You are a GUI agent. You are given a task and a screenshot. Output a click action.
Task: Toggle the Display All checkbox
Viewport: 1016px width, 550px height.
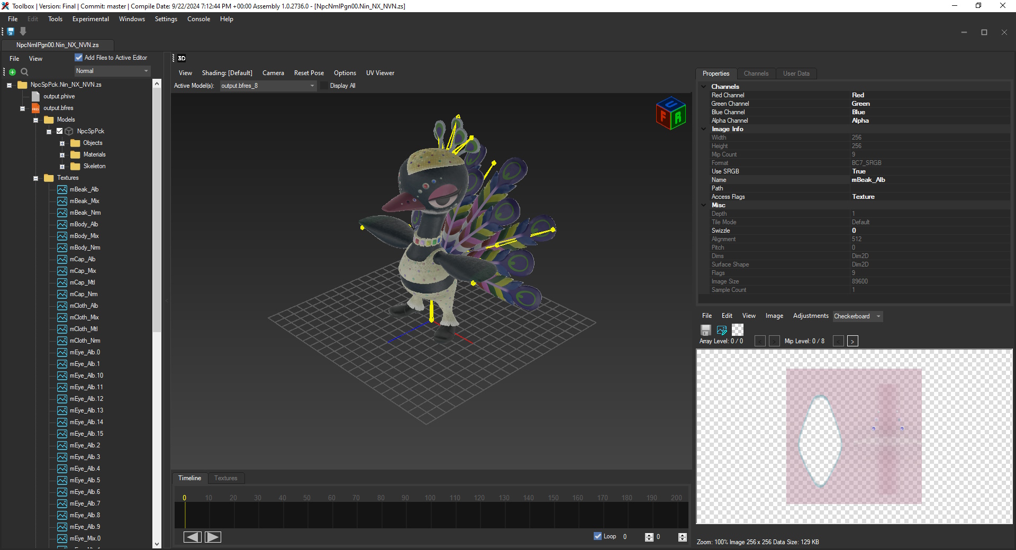point(324,86)
